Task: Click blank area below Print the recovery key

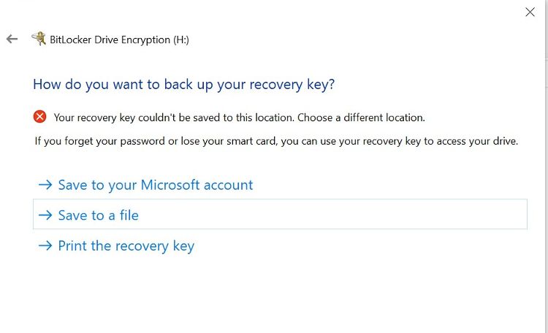Action: [278, 292]
